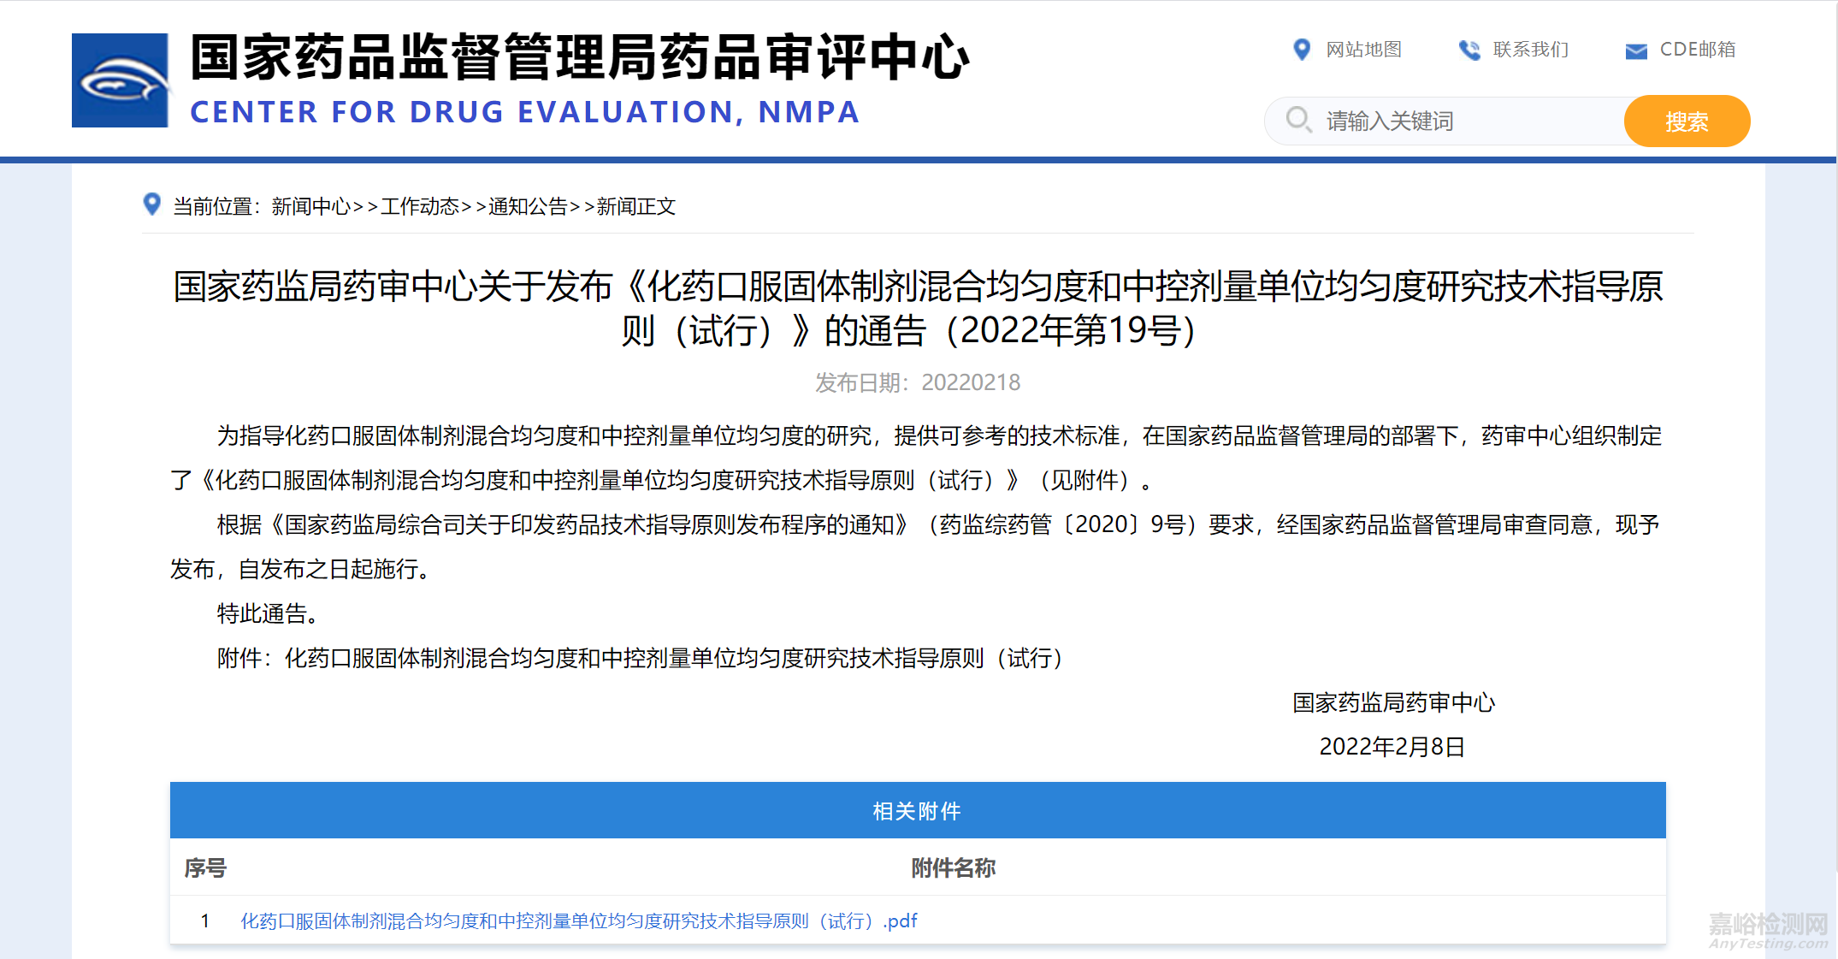Click the PDF file link icon in attachment row
1838x959 pixels.
900,921
